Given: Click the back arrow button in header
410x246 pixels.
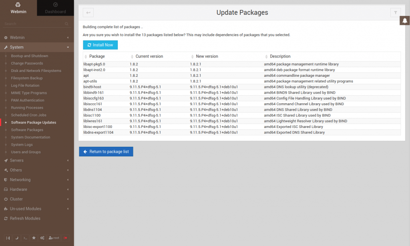Looking at the screenshot, I should [88, 12].
